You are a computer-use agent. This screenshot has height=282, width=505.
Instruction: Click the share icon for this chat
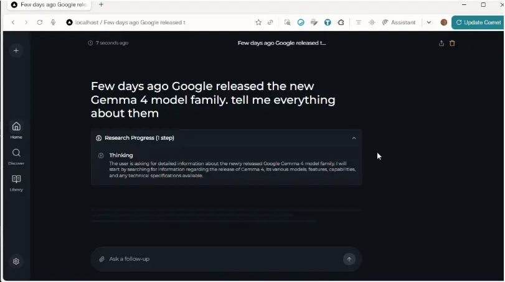[441, 43]
